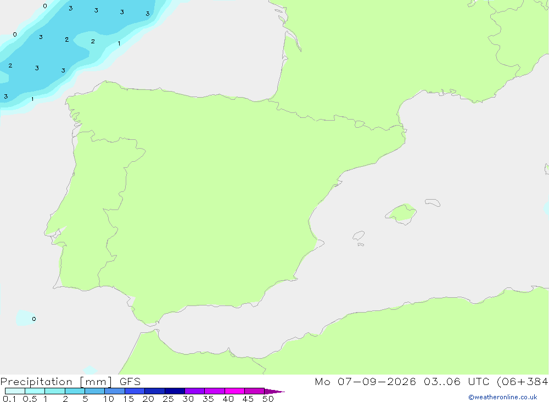This screenshot has height=402, width=549.
Task: Click the 0.5–1 mm legend color swatch
Action: (x=35, y=391)
